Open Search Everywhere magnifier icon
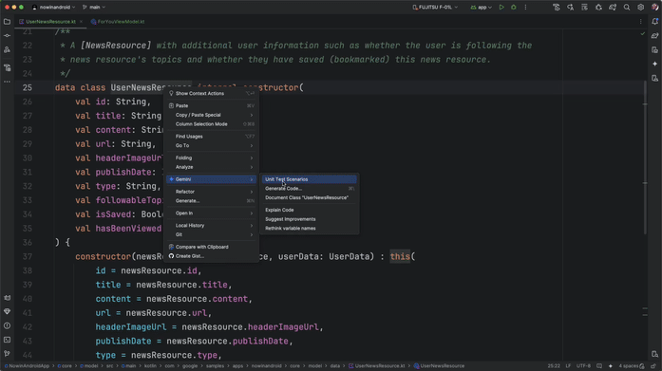The height and width of the screenshot is (371, 662). point(627,8)
